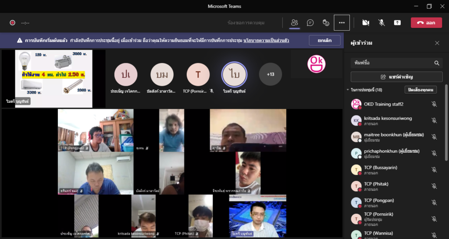Click the MB avatar of maitree boonkhun

click(356, 137)
